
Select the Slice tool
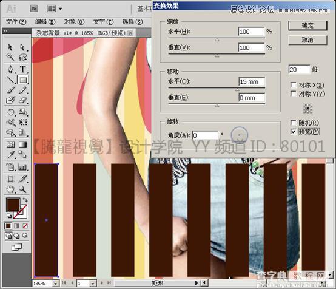[22, 178]
